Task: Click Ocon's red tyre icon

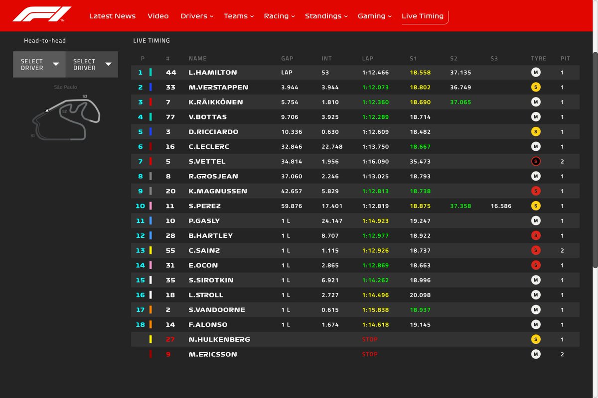Action: click(x=536, y=265)
